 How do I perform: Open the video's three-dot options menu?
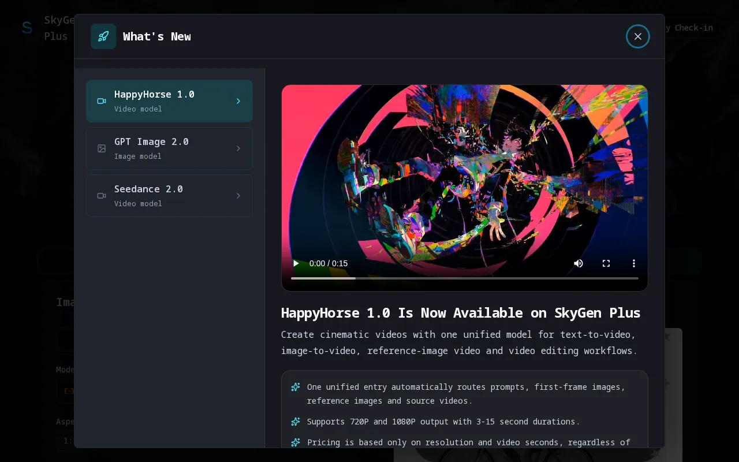634,263
